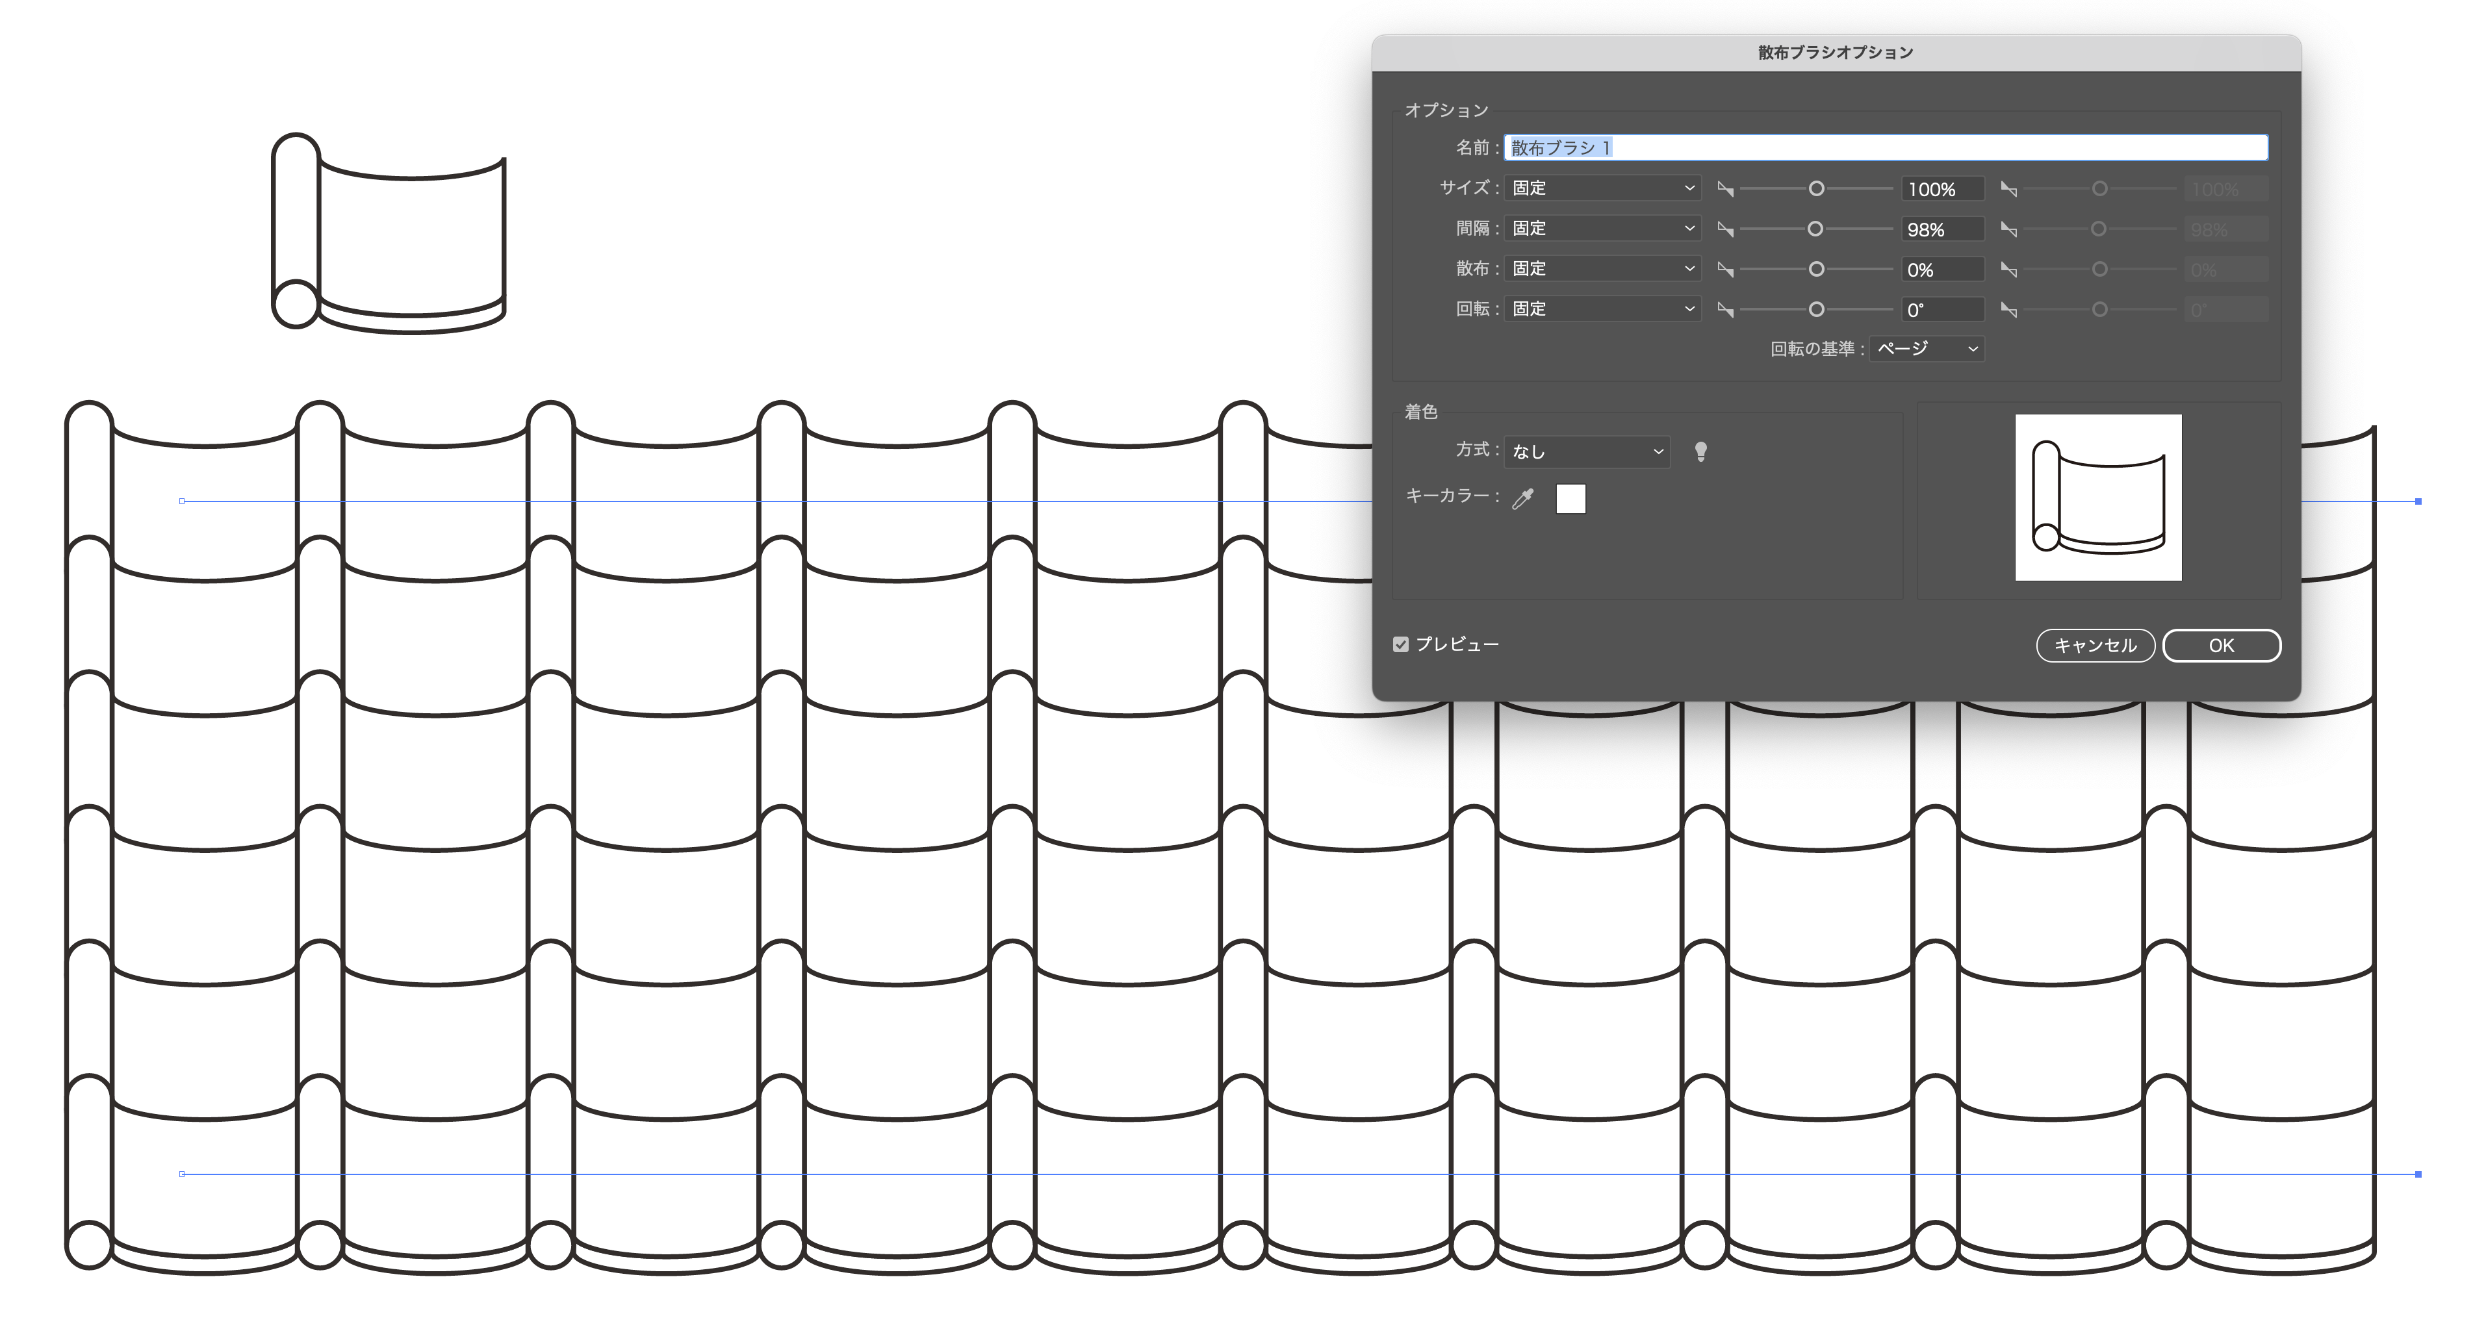Viewport: 2486px width, 1342px height.
Task: Click the colorization tips lightbulb icon
Action: coord(1701,451)
